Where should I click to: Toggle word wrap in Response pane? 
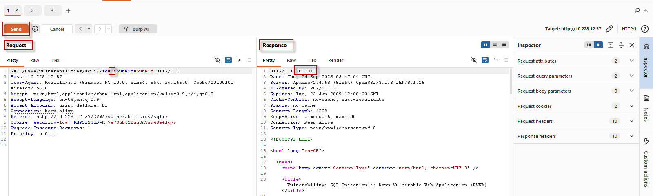pyautogui.click(x=485, y=60)
